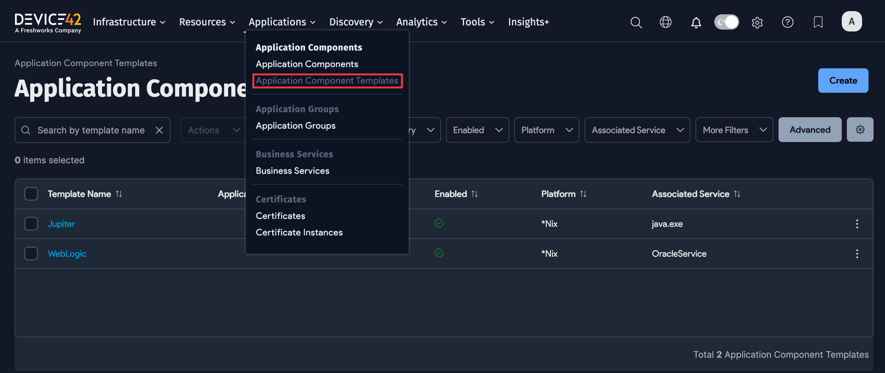This screenshot has height=373, width=885.
Task: Sort the table by Template Name
Action: [x=119, y=193]
